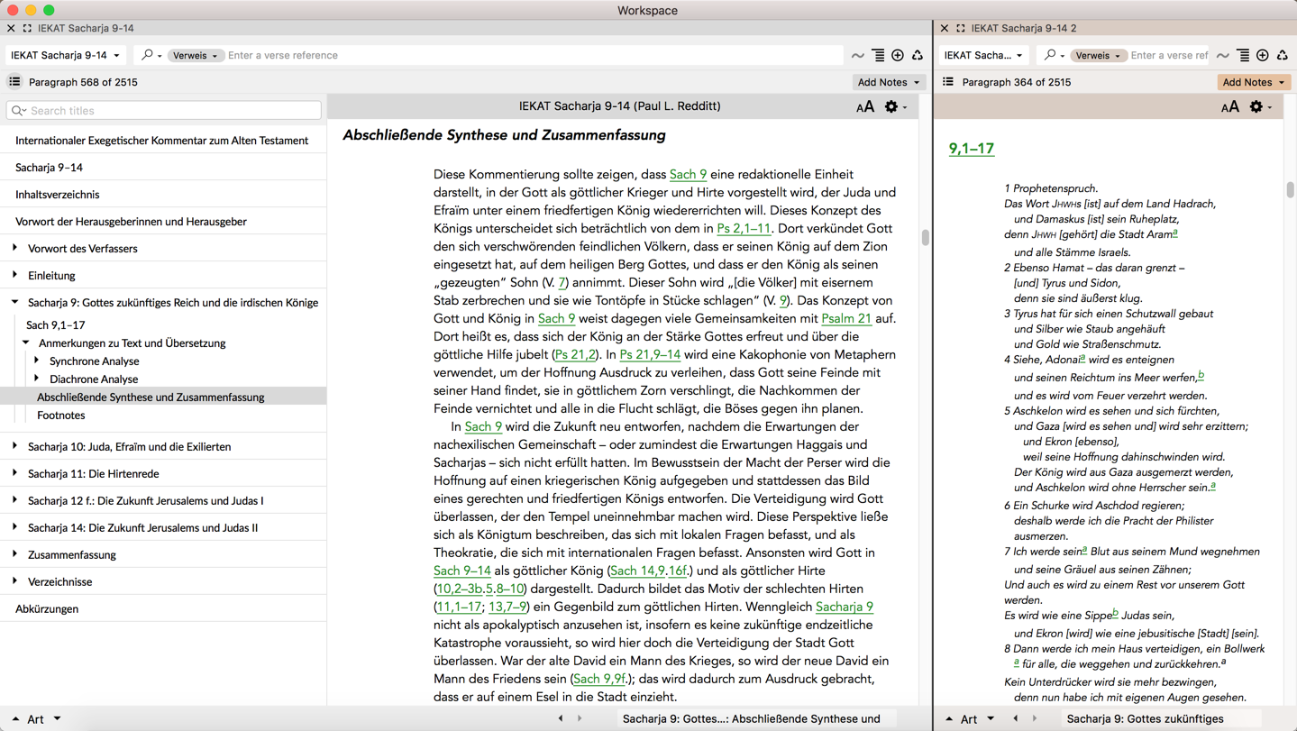Image resolution: width=1297 pixels, height=731 pixels.
Task: Click the recycle icon in right toolbar
Action: (x=1283, y=56)
